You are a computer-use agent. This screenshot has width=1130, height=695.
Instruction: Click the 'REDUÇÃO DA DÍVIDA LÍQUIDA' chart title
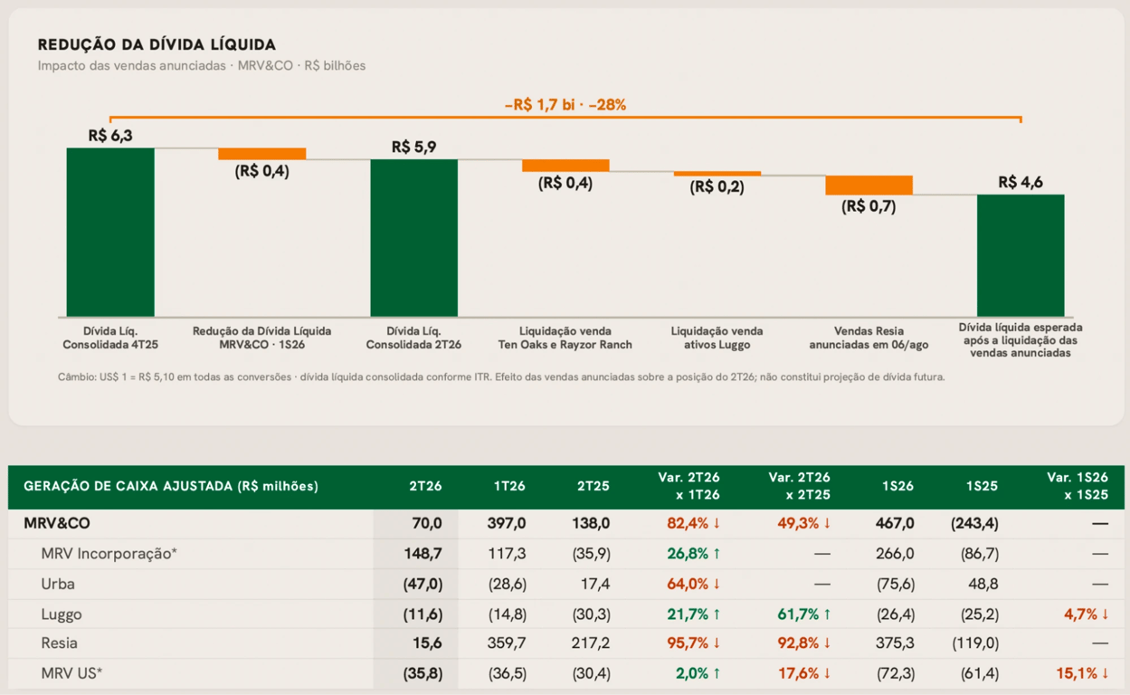[x=157, y=44]
